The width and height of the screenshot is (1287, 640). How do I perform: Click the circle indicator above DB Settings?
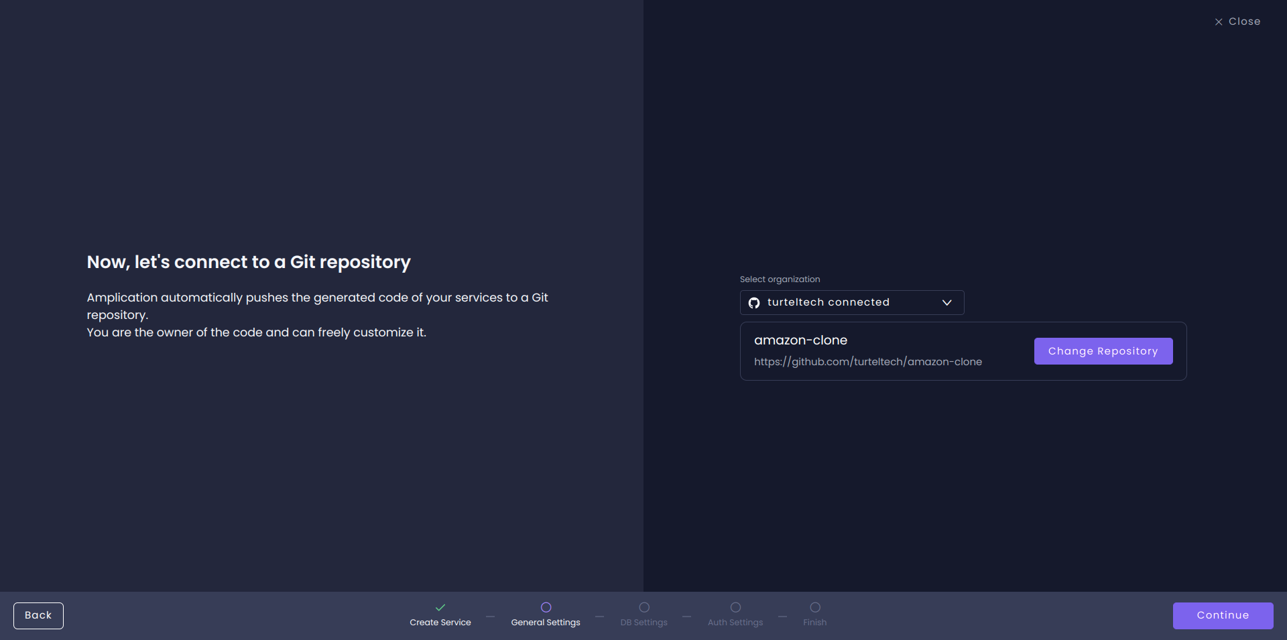643,608
